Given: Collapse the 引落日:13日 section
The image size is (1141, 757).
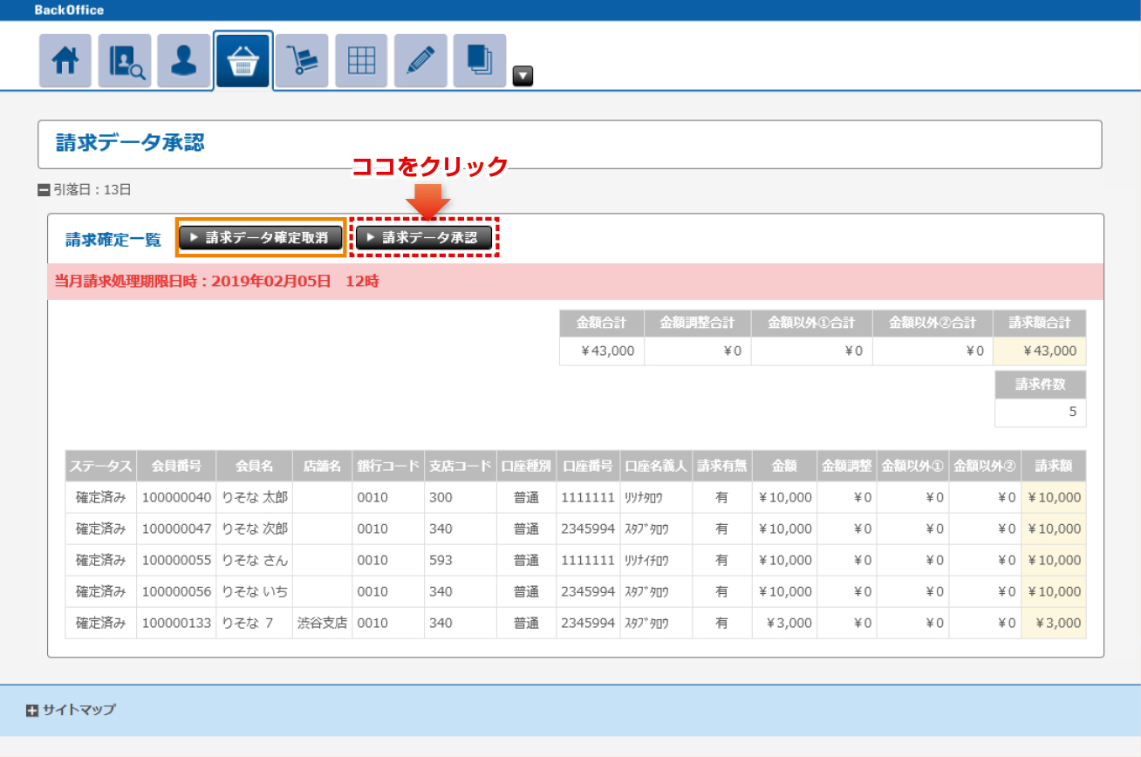Looking at the screenshot, I should pos(44,190).
